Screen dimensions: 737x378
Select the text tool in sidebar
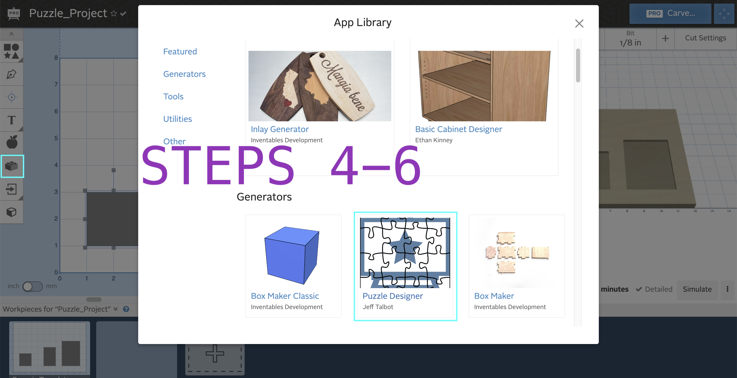pyautogui.click(x=13, y=120)
